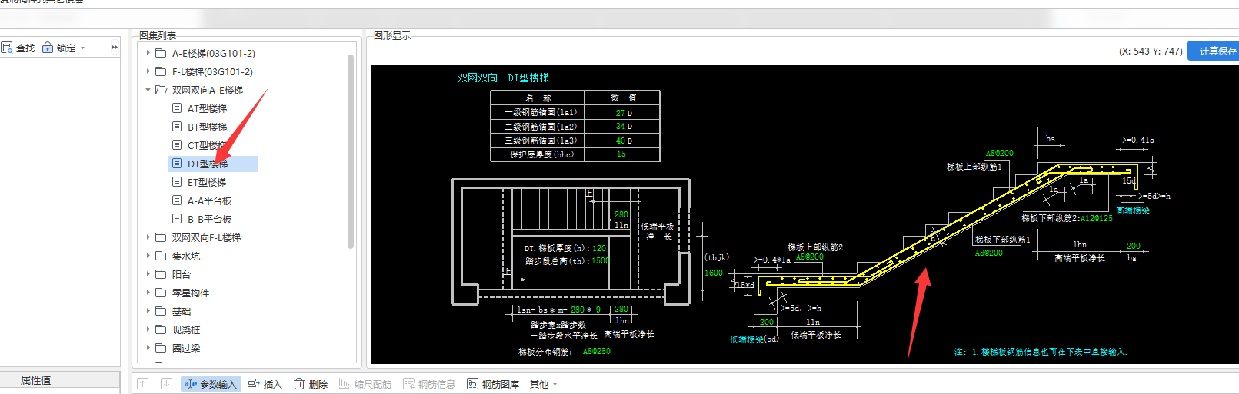Click the document icon beside ET型楼梯

pos(177,182)
